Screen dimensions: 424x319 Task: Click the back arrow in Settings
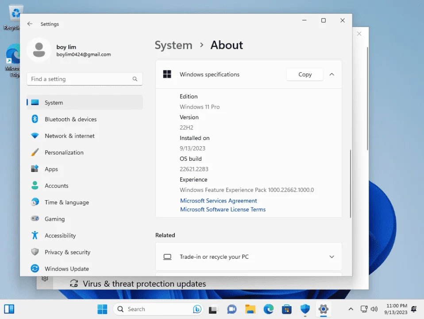point(30,24)
